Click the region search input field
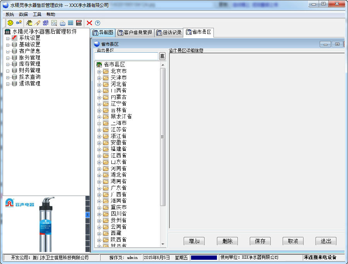 pos(126,56)
